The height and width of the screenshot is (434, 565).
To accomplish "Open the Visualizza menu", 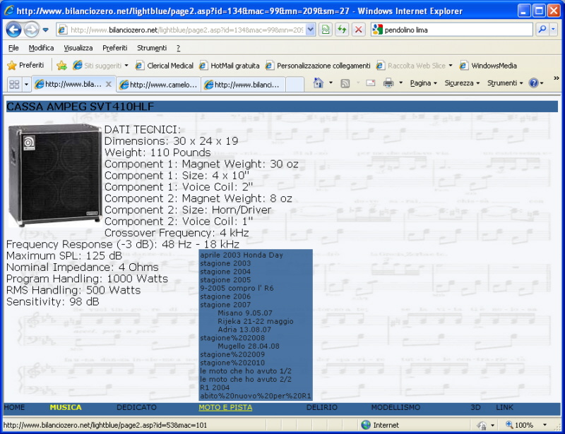I will tap(78, 48).
